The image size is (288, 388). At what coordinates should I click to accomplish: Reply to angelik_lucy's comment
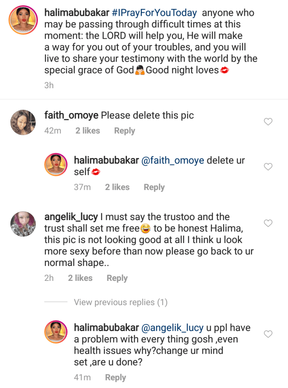pos(117,278)
